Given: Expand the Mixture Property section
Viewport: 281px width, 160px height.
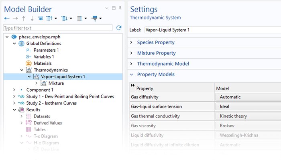Looking at the screenshot, I should pos(131,53).
